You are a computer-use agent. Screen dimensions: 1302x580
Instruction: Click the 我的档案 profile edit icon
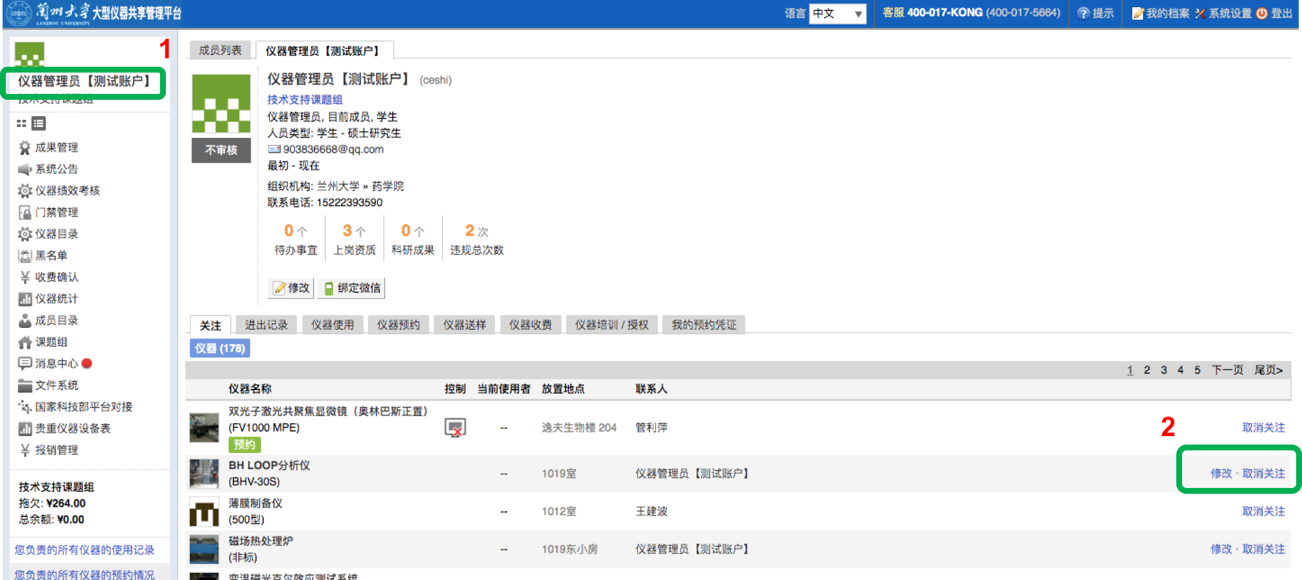tap(1137, 13)
